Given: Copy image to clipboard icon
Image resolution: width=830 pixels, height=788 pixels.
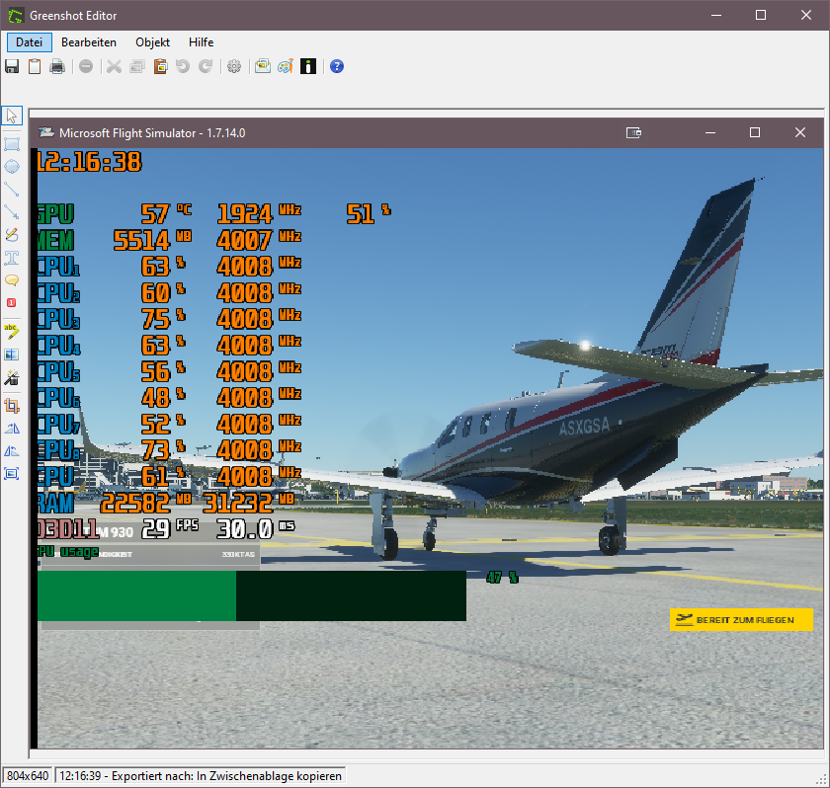Looking at the screenshot, I should (x=35, y=66).
